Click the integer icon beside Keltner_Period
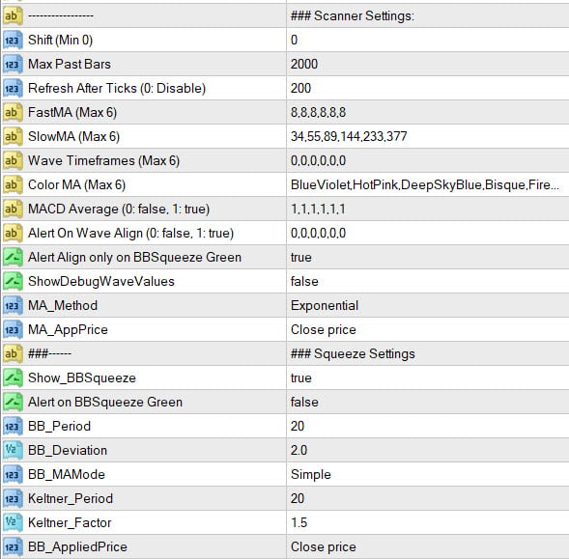569x559 pixels. coord(13,498)
